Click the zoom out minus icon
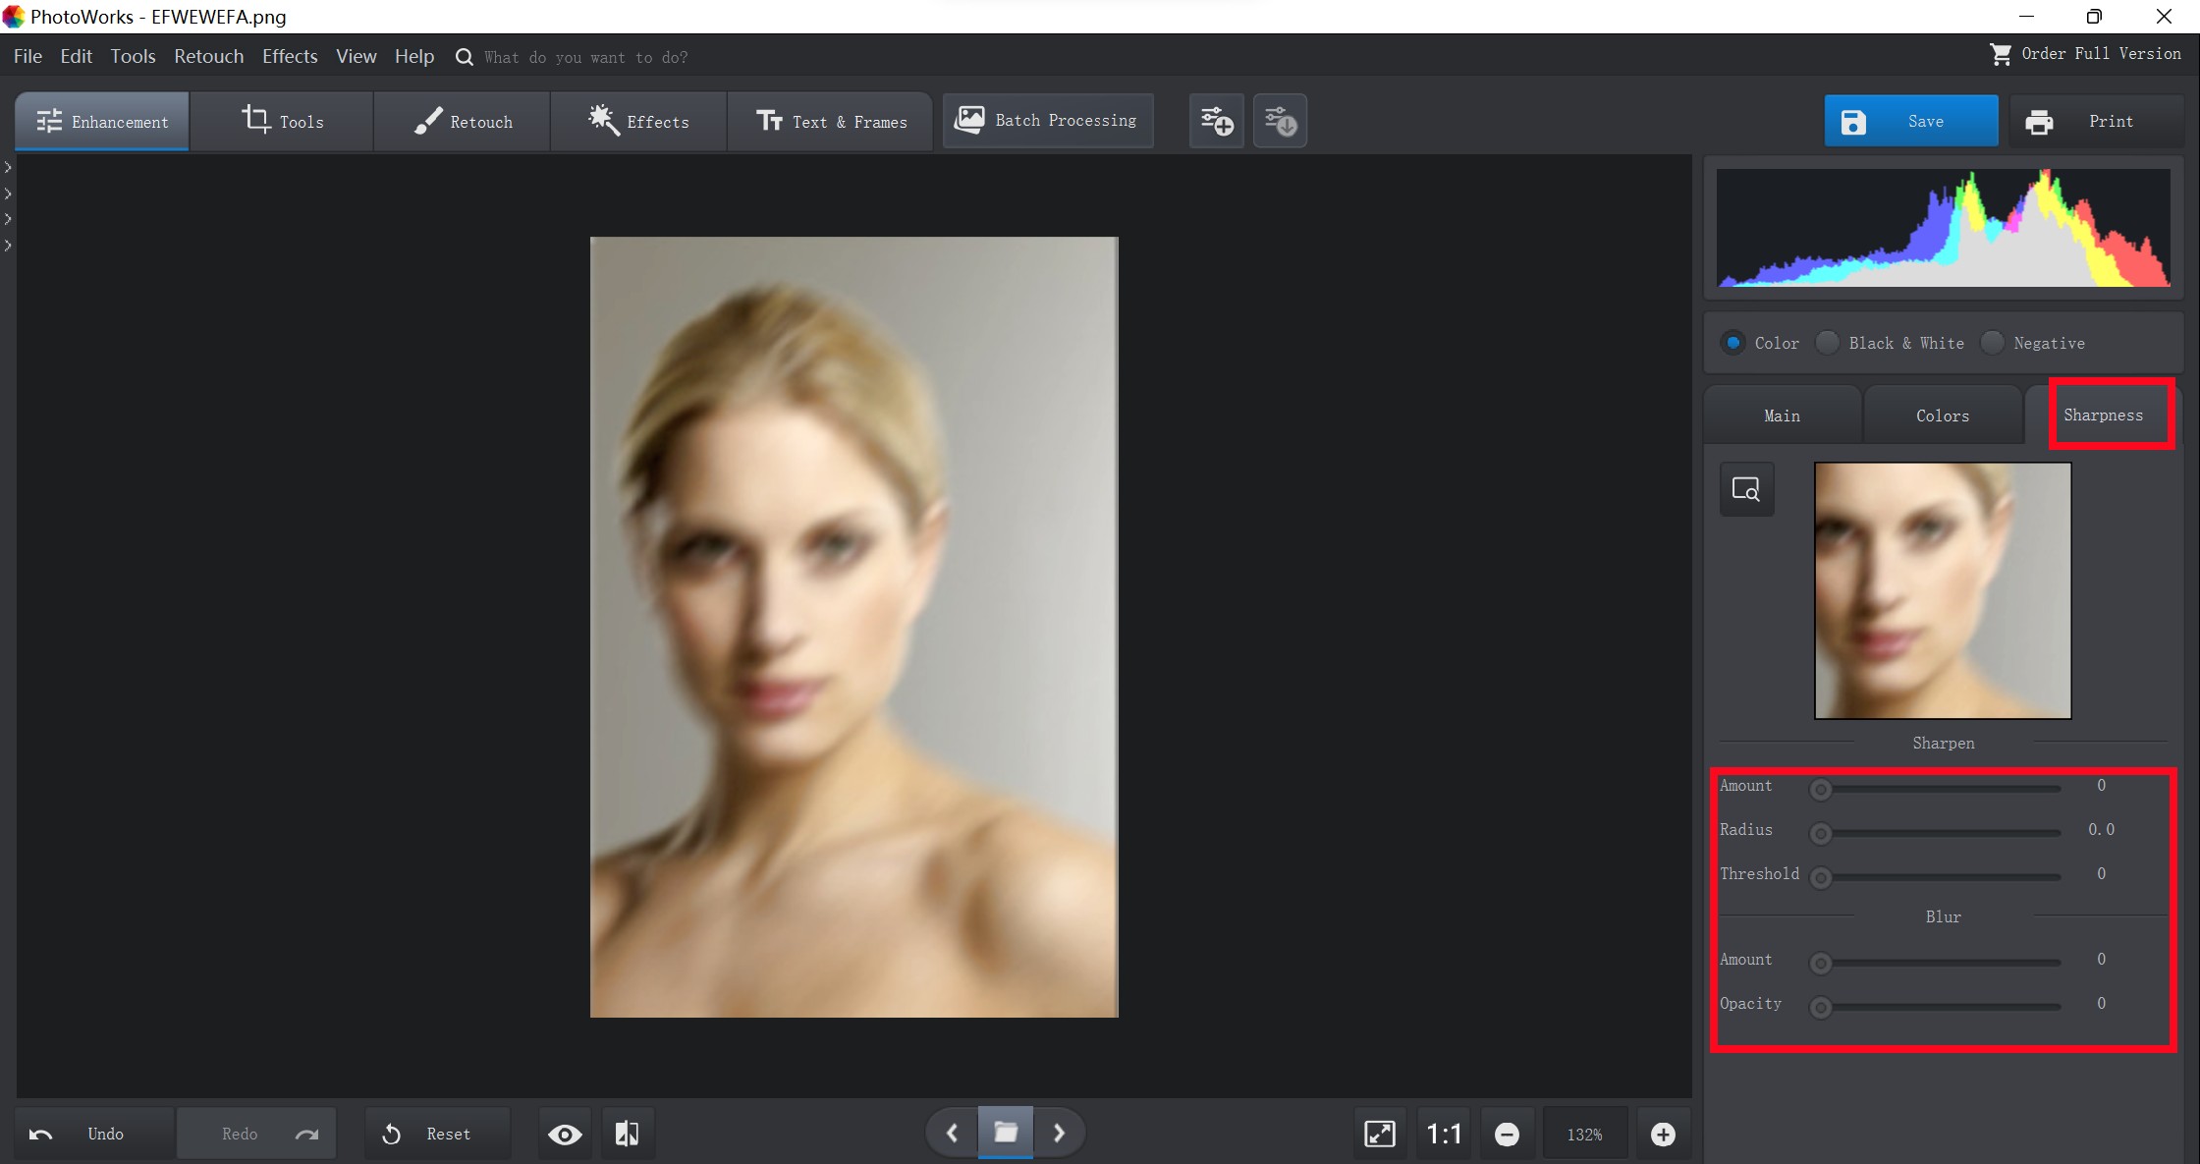Screen dimensions: 2200x1164 pyautogui.click(x=1507, y=1135)
